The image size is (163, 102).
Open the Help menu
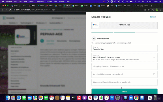tap(68, 1)
